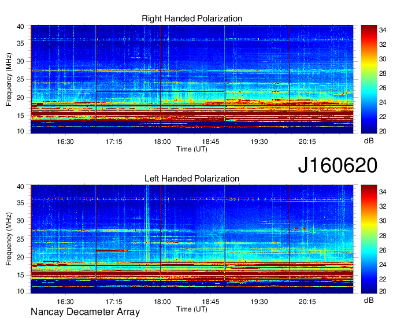393x319 pixels.
Task: Choose the 30 MHz tick on the Left Handed plot
Action: 21,221
